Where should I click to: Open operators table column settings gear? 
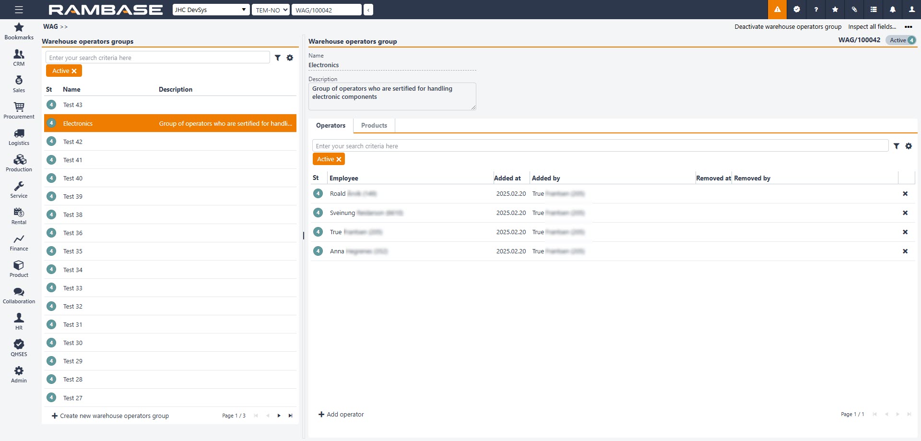coord(909,146)
